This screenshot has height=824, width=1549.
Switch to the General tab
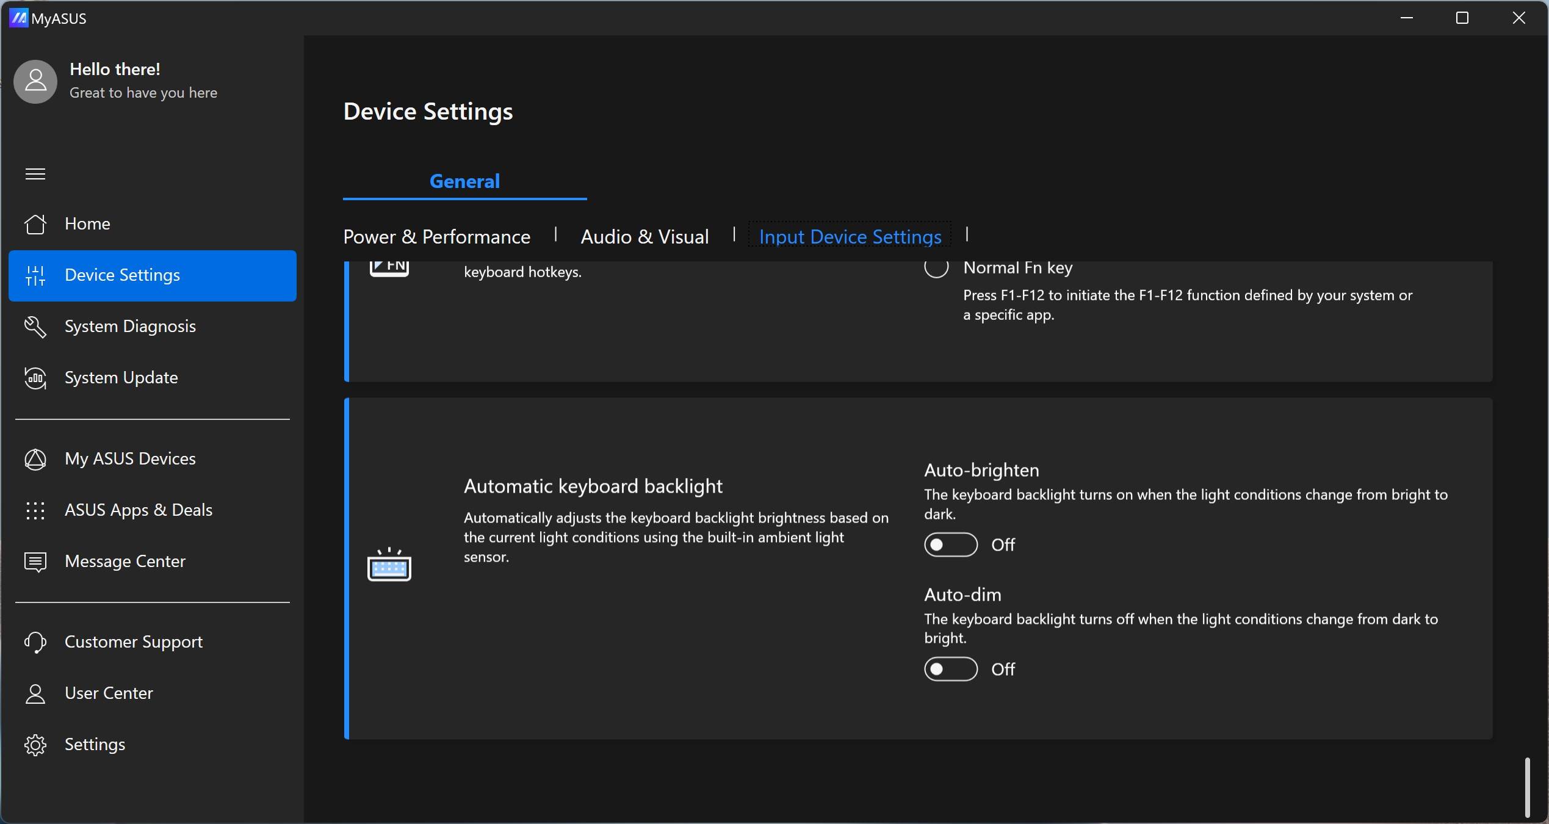pyautogui.click(x=464, y=181)
